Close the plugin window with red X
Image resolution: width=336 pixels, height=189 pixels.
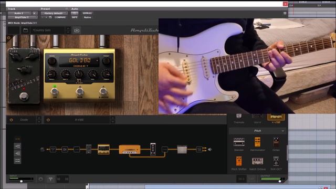[x=285, y=4]
